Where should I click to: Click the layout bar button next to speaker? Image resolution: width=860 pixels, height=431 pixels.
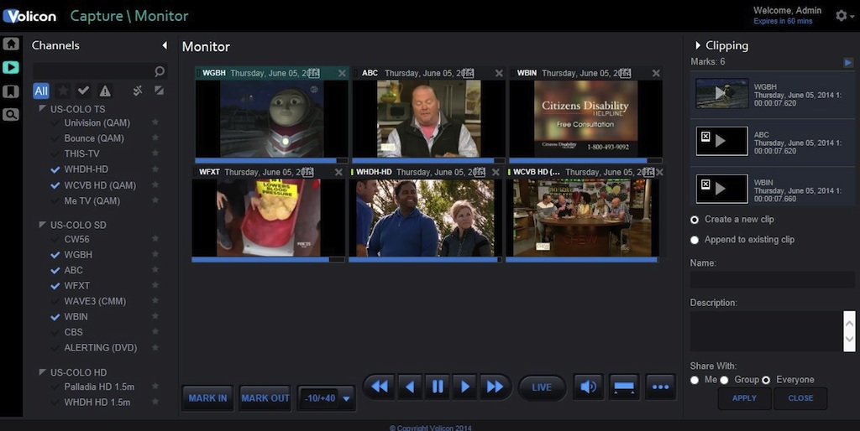pyautogui.click(x=624, y=387)
